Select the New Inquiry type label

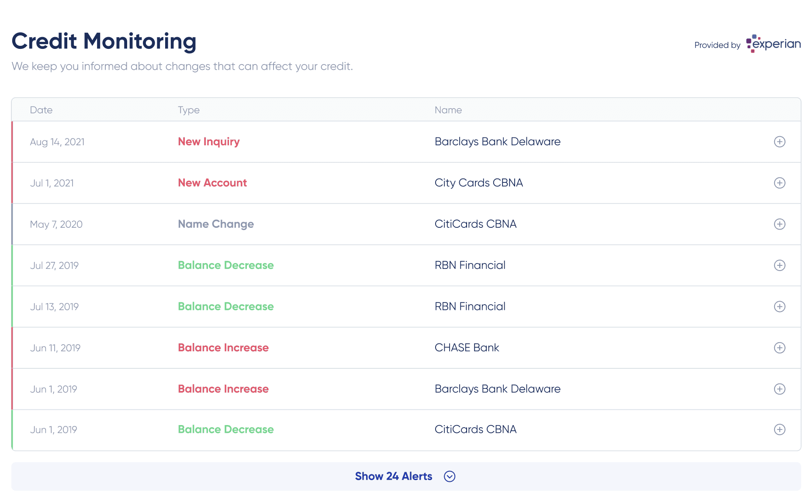209,142
